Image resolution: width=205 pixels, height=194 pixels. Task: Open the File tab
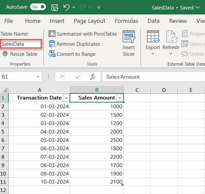click(8, 21)
